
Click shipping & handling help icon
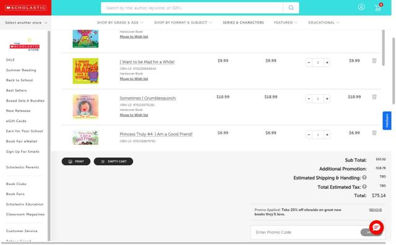(364, 178)
